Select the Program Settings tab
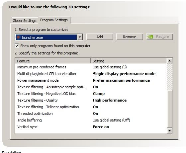Image resolution: width=186 pixels, height=153 pixels. 54,20
